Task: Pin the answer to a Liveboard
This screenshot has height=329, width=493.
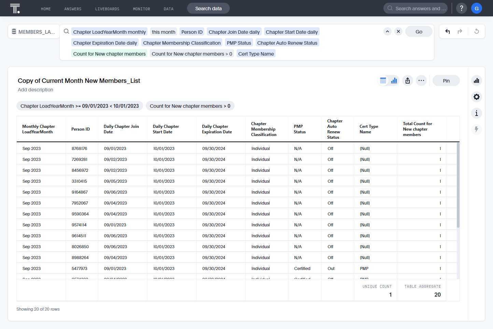Action: (x=446, y=80)
